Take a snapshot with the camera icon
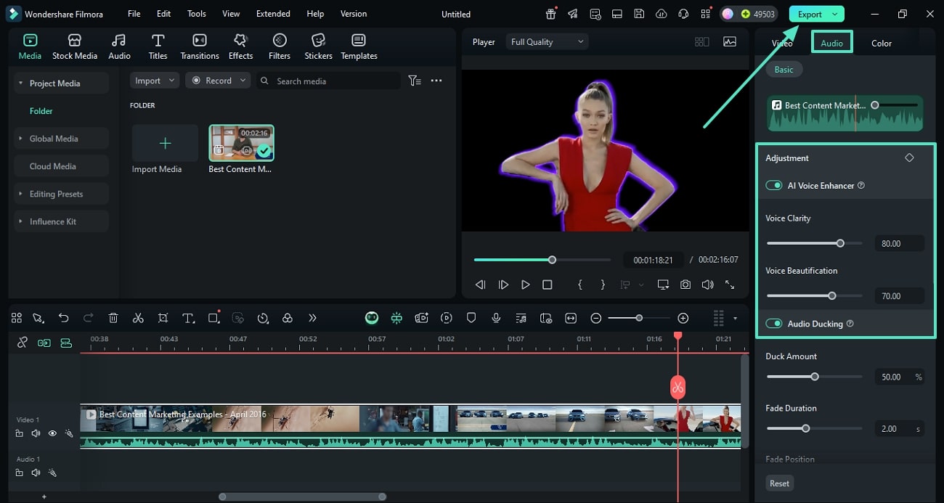Screen dimensions: 944x503 tap(685, 285)
